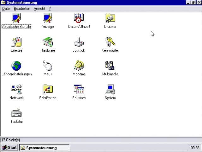Open the Schriftarten fonts folder icon

[x=48, y=89]
